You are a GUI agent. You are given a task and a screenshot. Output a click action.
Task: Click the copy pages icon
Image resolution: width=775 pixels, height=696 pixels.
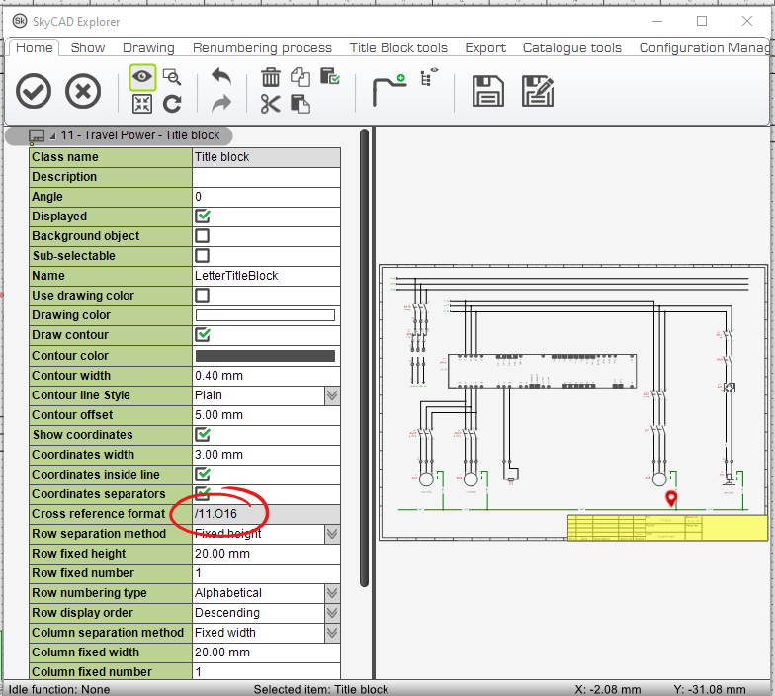click(x=301, y=77)
